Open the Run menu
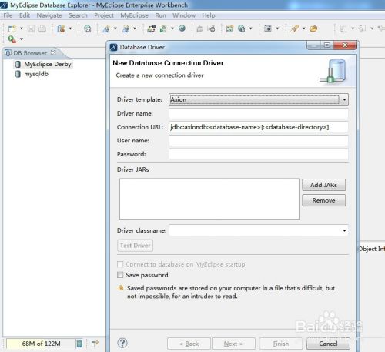Screen dimensions: 385x352 pos(160,15)
